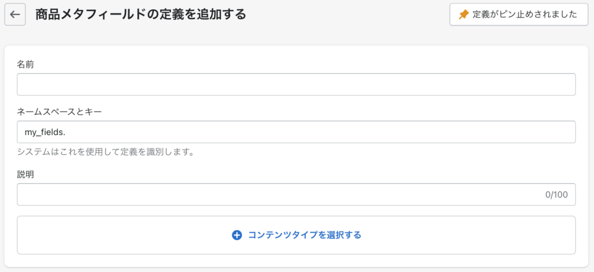The image size is (594, 272).
Task: Click the 0/100 character counter
Action: 556,195
